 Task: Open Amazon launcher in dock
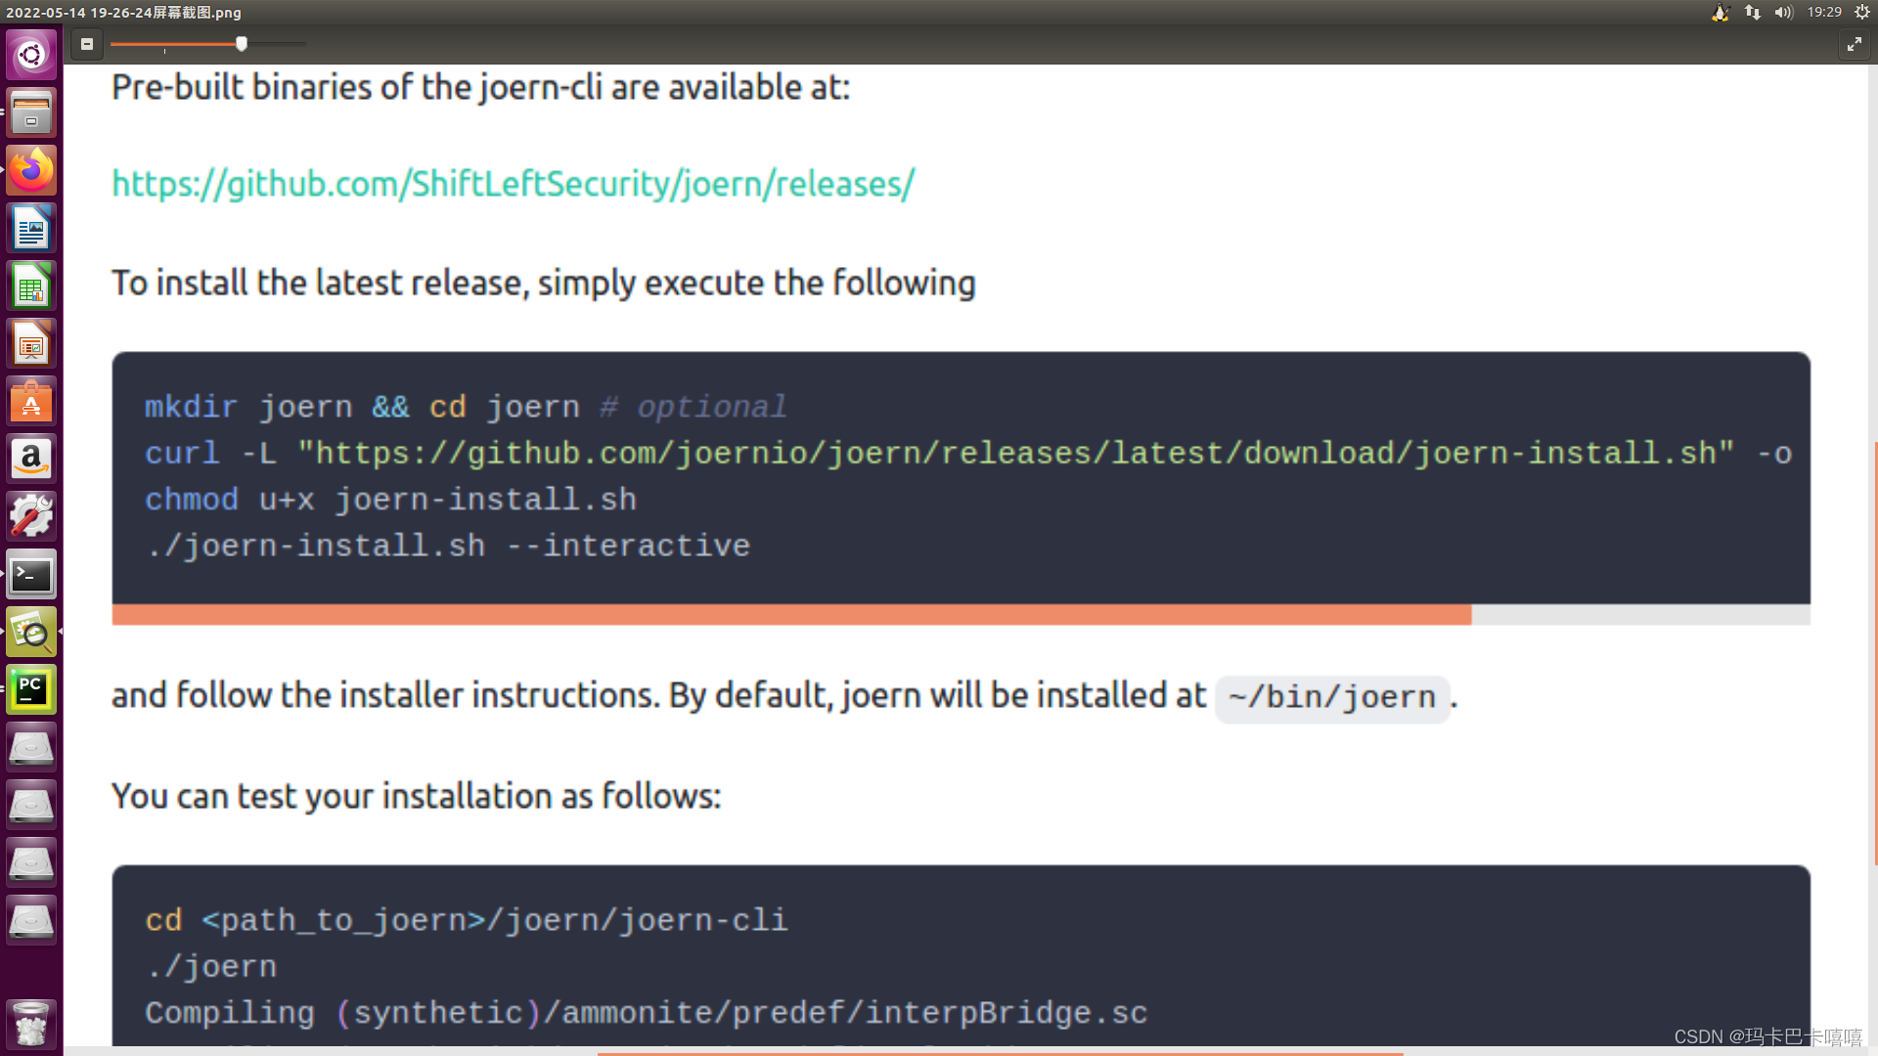point(31,459)
